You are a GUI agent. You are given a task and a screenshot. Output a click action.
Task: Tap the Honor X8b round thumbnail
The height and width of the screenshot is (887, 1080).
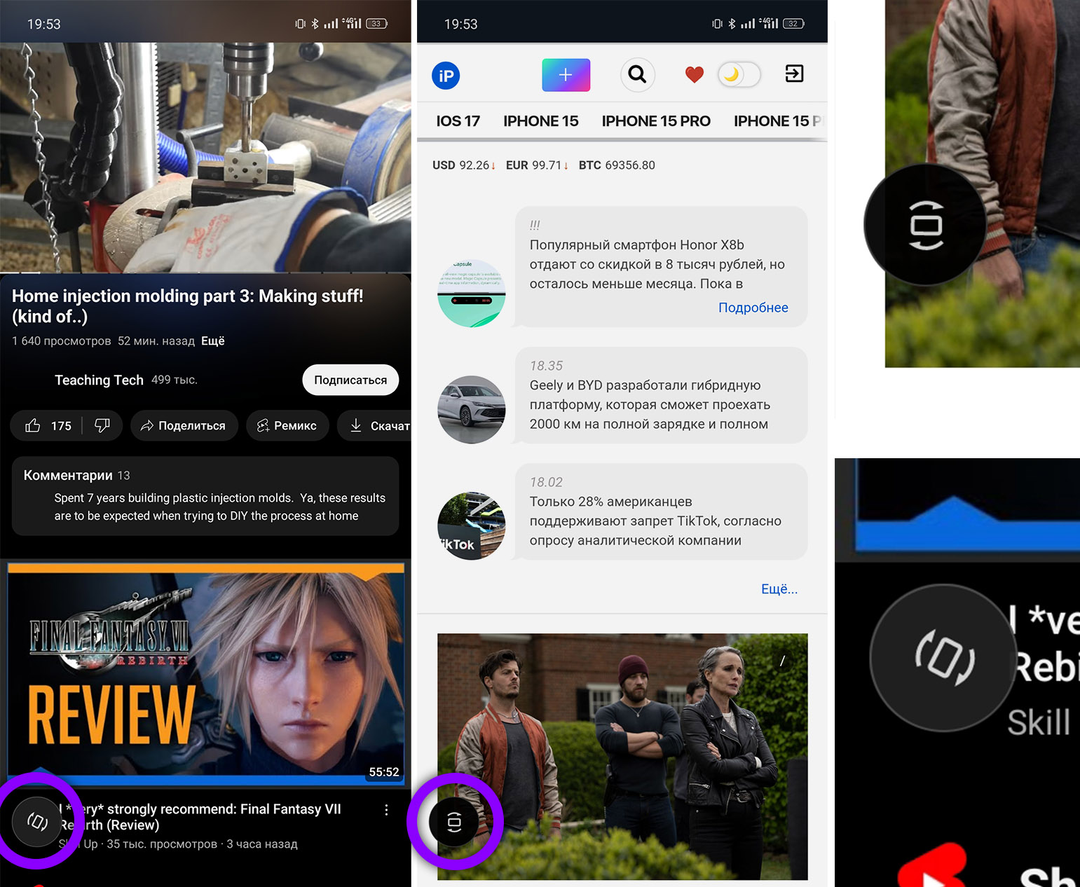coord(472,294)
